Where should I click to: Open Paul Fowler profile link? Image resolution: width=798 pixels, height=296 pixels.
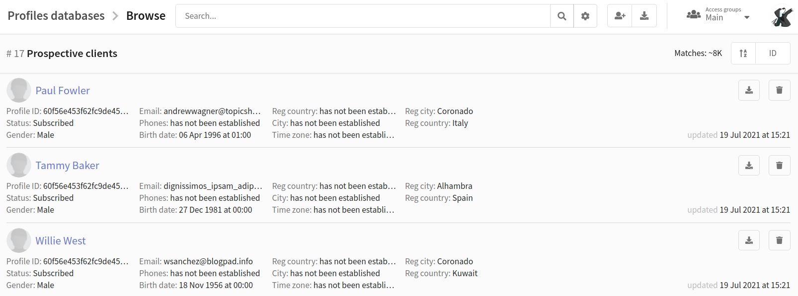tap(63, 91)
